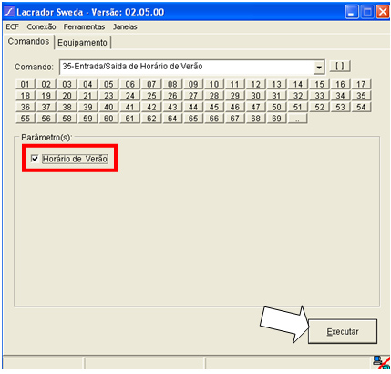The height and width of the screenshot is (374, 391).
Task: Select command button 44
Action: [193, 107]
